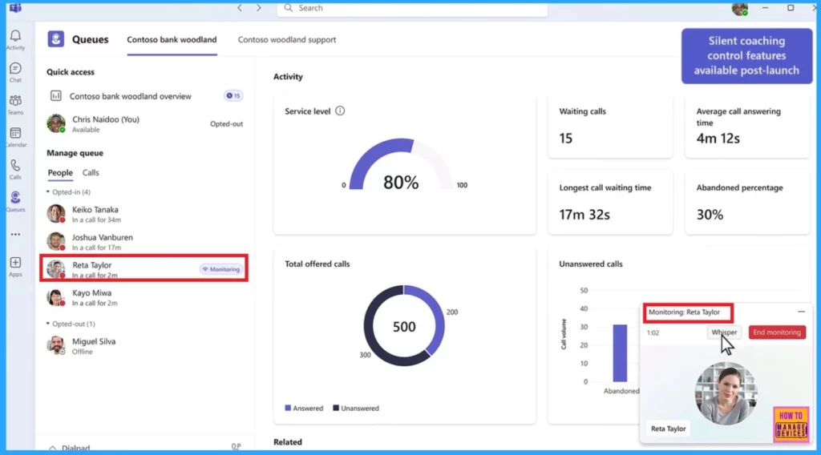Open profile avatar at top right
This screenshot has height=455, width=821.
tap(740, 8)
